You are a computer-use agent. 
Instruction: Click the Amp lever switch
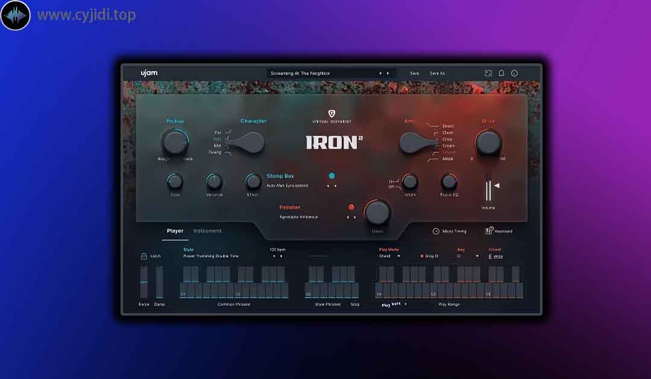[x=418, y=143]
